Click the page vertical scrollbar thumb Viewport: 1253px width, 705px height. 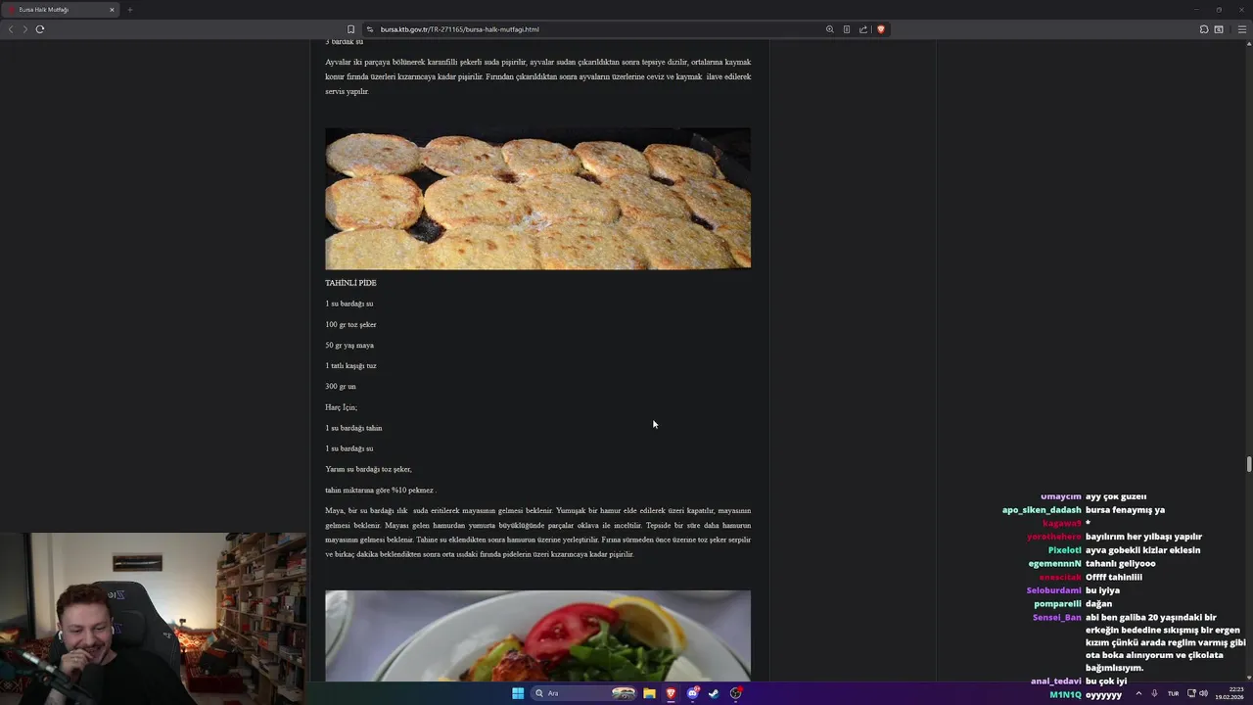(x=1248, y=464)
